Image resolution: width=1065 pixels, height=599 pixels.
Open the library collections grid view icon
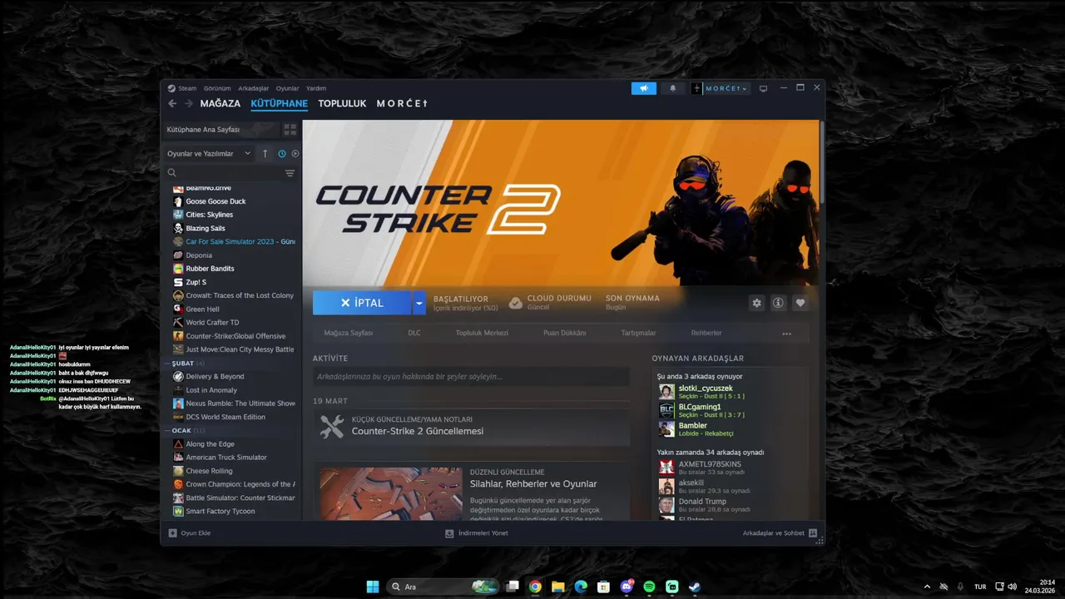pyautogui.click(x=290, y=130)
